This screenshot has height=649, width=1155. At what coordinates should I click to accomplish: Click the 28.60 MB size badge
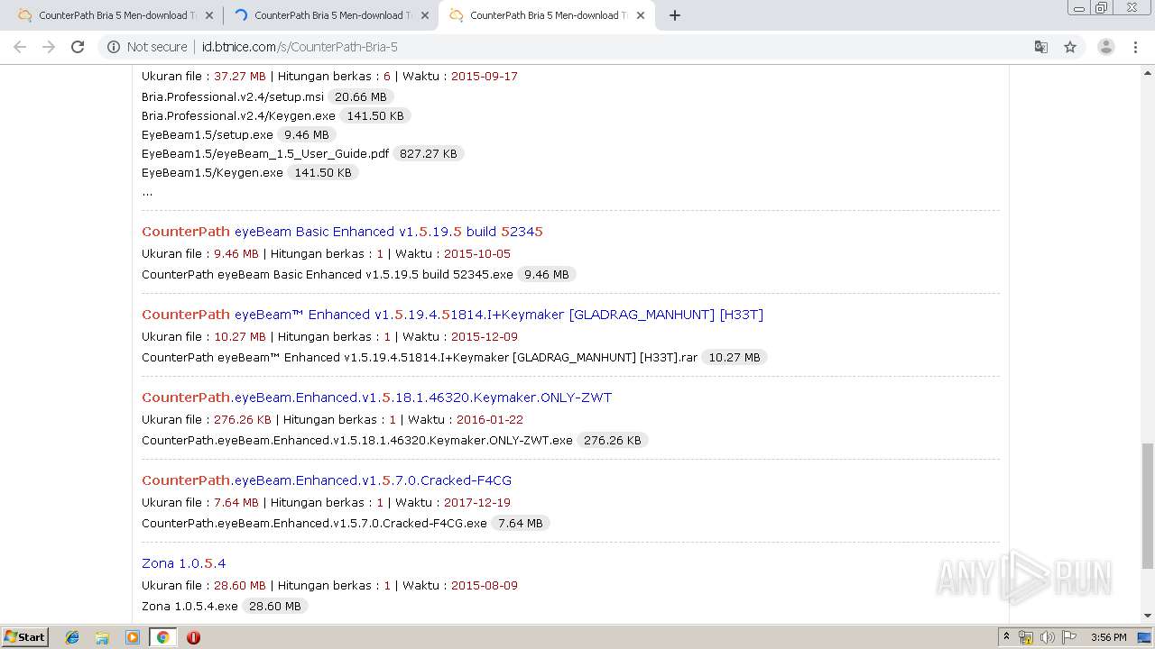click(x=275, y=606)
